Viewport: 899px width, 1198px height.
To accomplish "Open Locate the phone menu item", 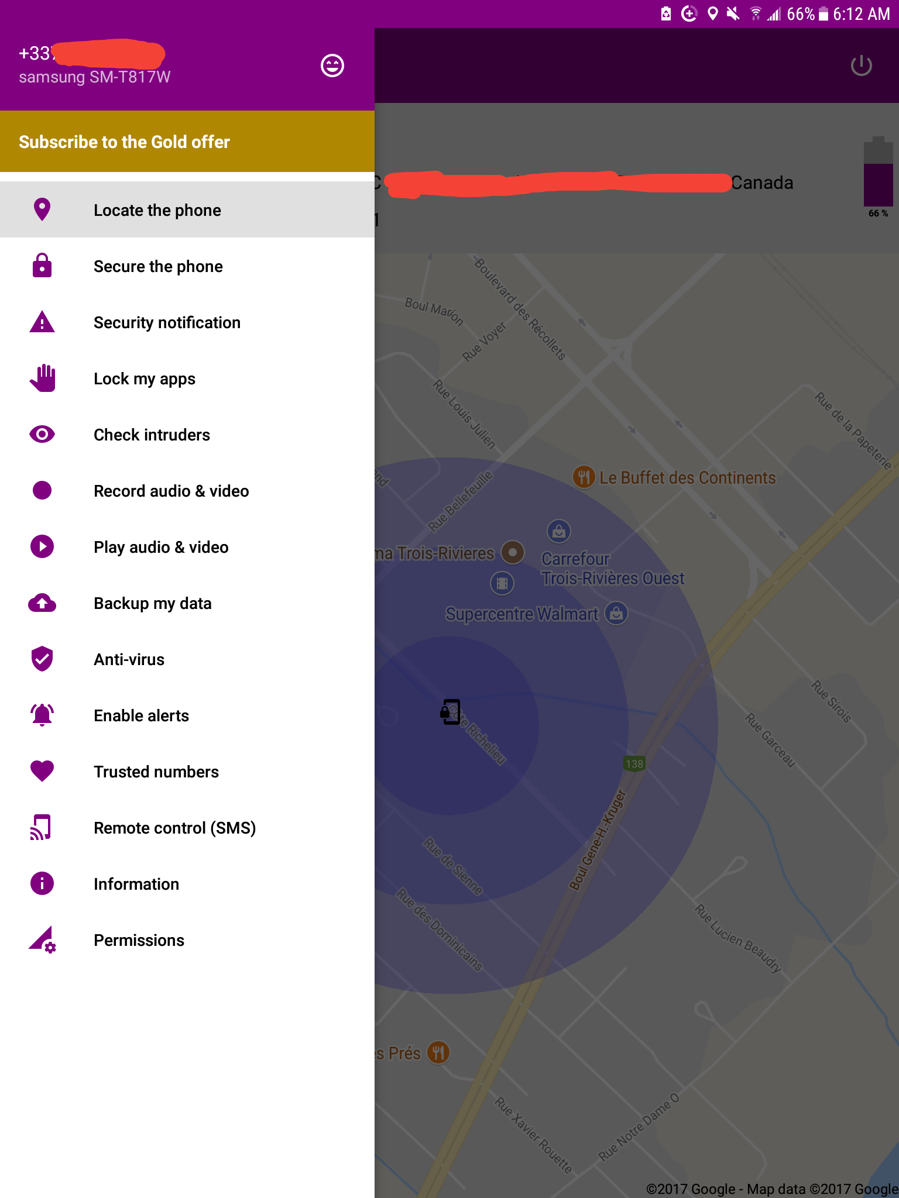I will tap(187, 209).
